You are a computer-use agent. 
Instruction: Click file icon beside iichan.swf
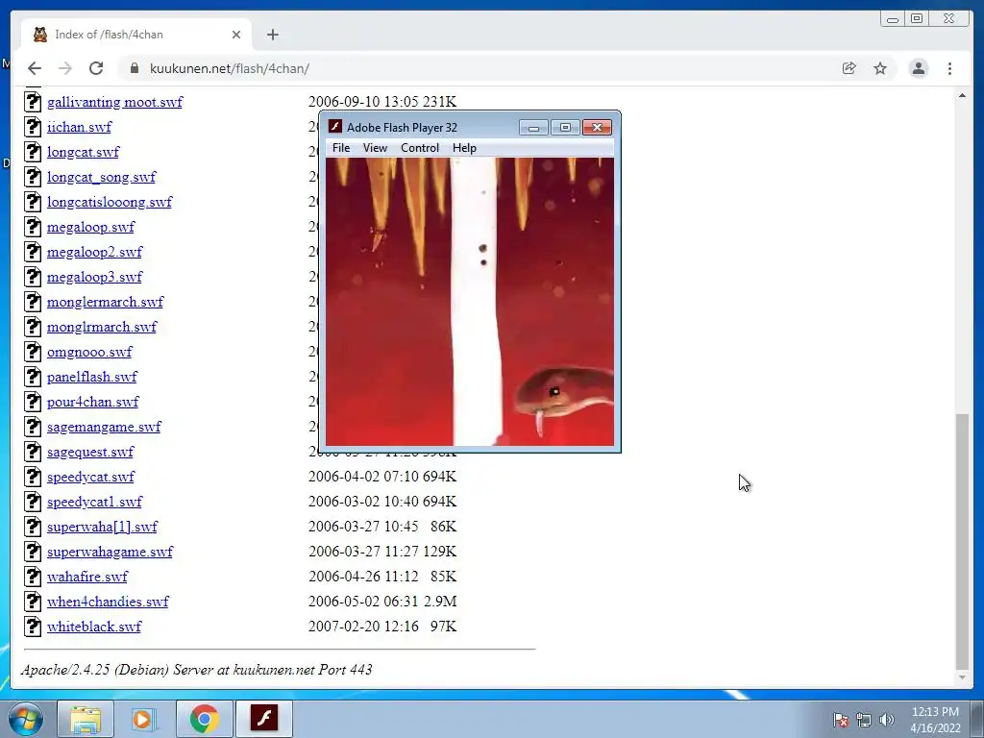pyautogui.click(x=33, y=127)
